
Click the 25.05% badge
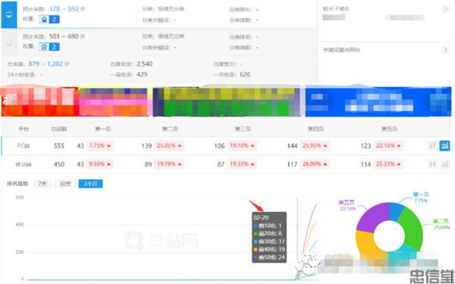pyautogui.click(x=168, y=145)
